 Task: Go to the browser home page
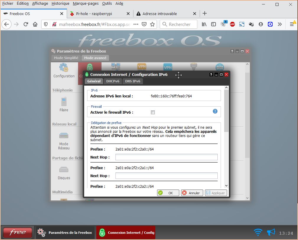tap(35, 24)
